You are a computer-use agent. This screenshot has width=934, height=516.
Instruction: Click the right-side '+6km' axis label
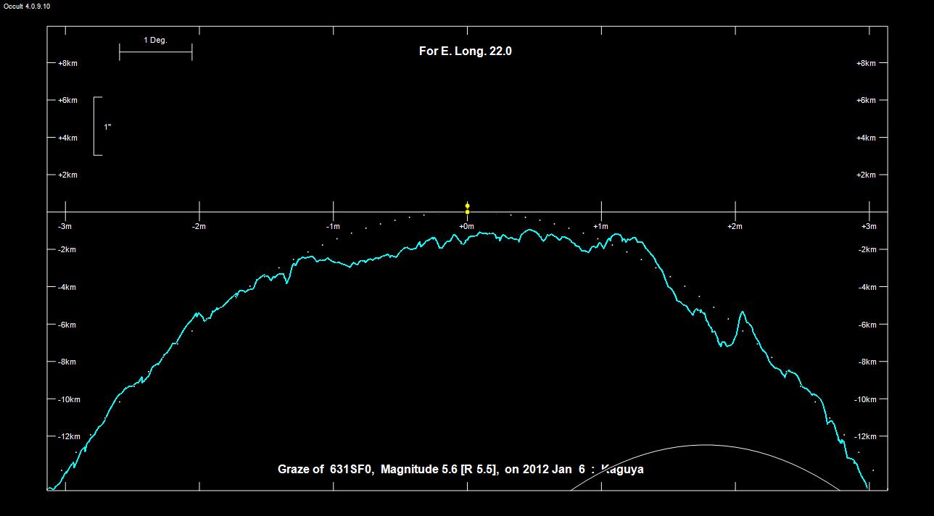coord(866,101)
